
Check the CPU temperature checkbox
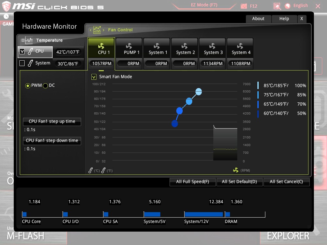click(22, 51)
